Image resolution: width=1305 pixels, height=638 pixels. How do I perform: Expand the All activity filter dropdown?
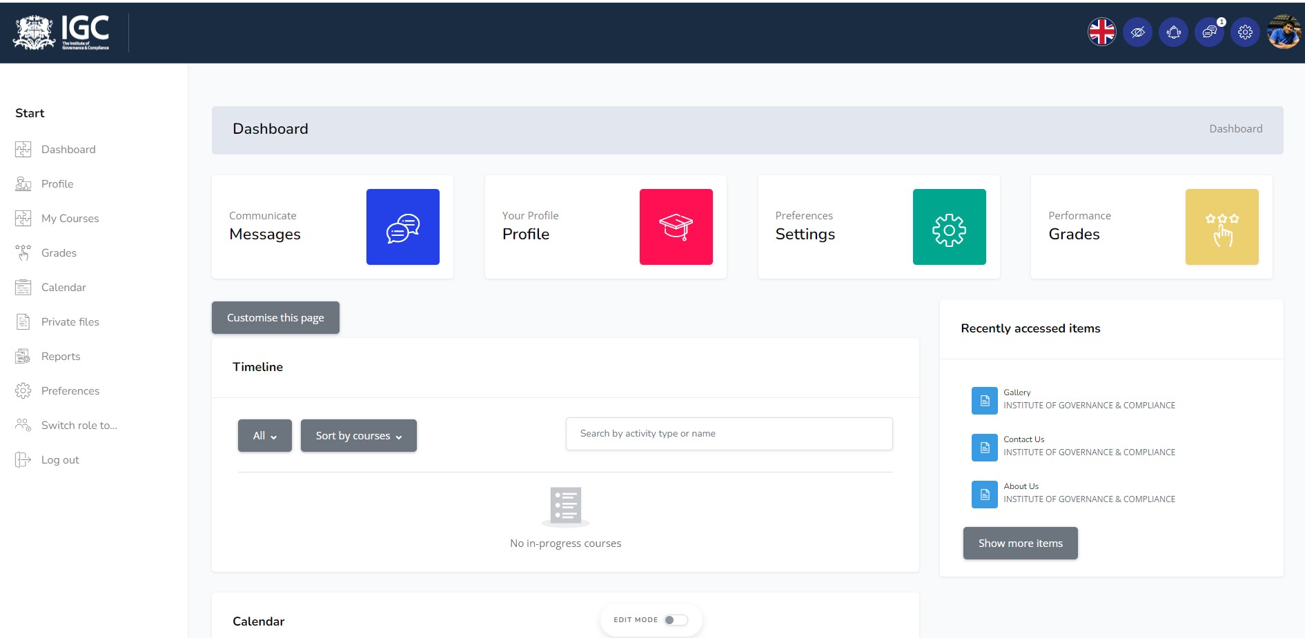click(x=264, y=435)
